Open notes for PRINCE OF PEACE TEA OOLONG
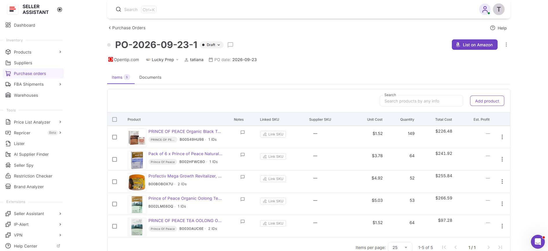Screen dimensions: 548x251 point(243,221)
